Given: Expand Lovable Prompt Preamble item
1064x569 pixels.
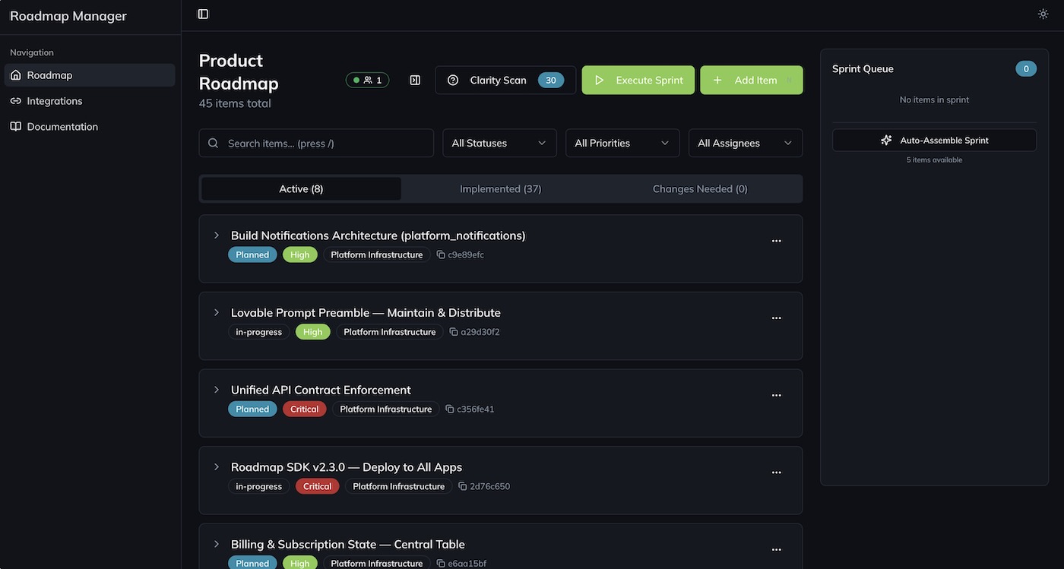Looking at the screenshot, I should tap(217, 312).
